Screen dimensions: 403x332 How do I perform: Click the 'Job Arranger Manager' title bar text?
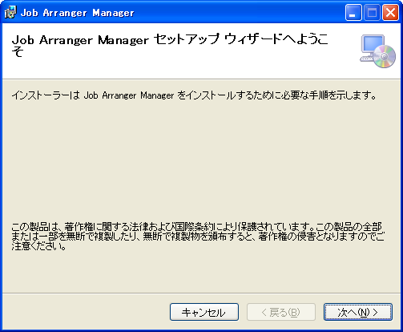(x=78, y=13)
